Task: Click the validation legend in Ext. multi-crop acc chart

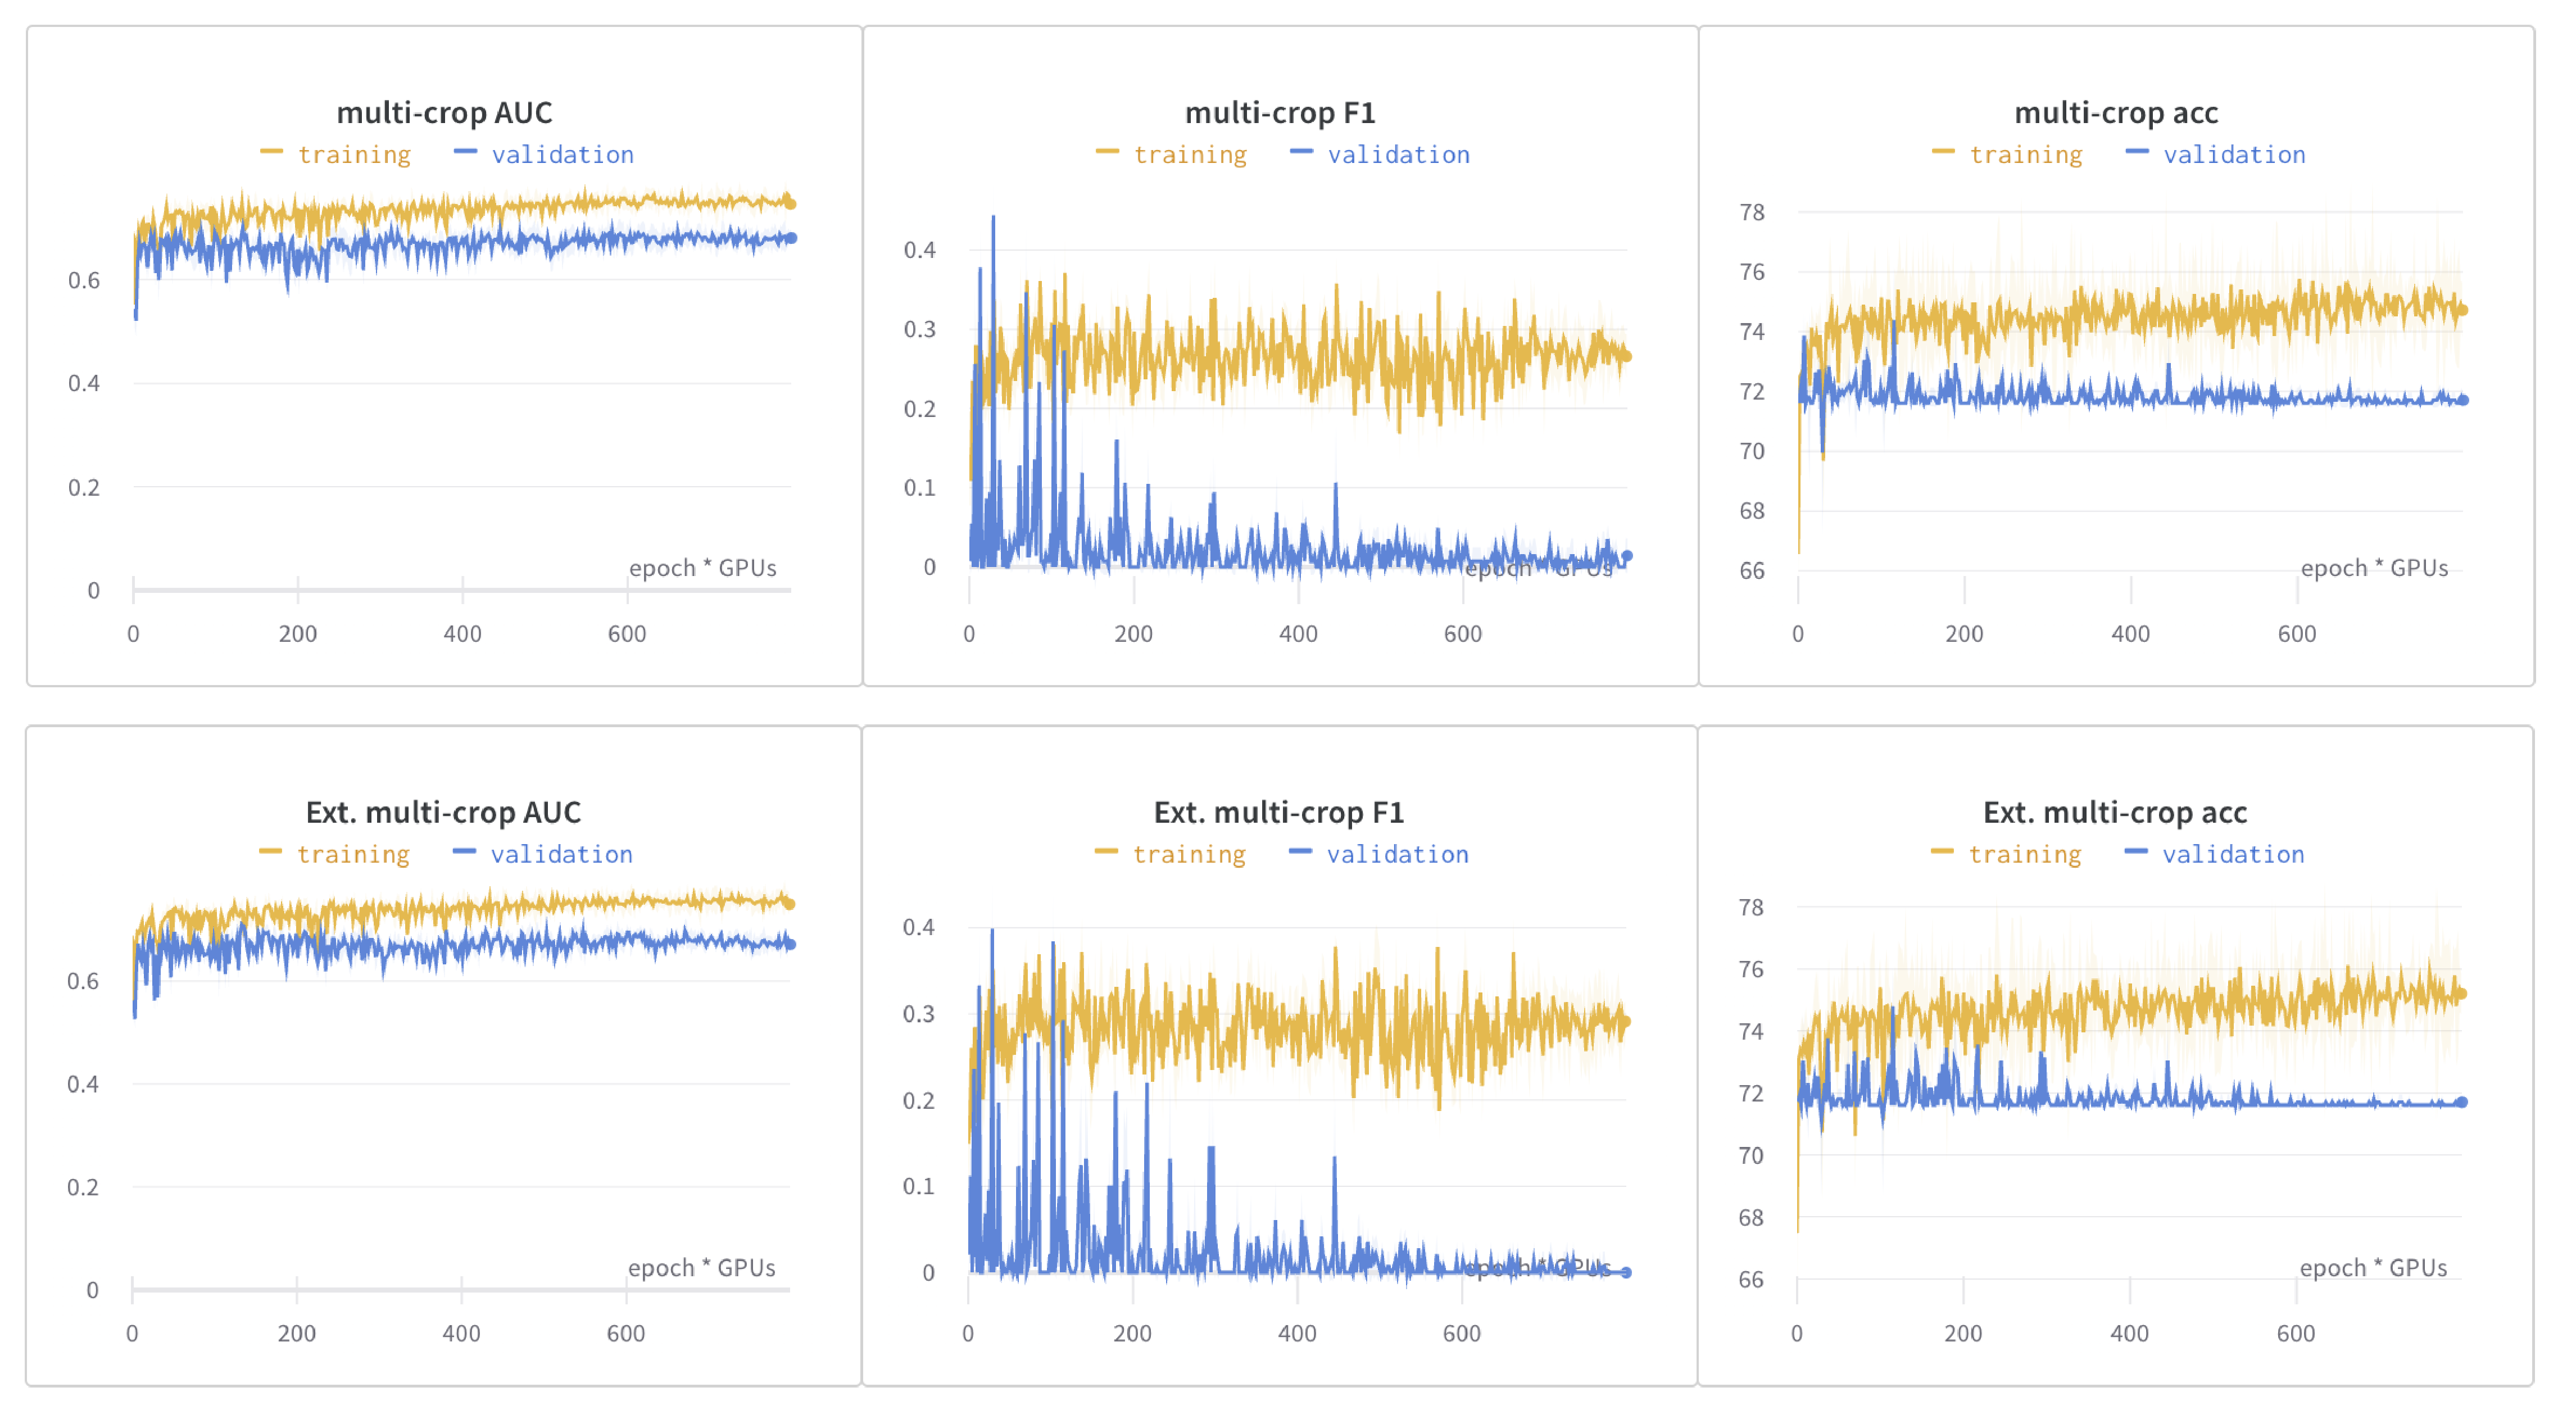Action: (x=2215, y=854)
